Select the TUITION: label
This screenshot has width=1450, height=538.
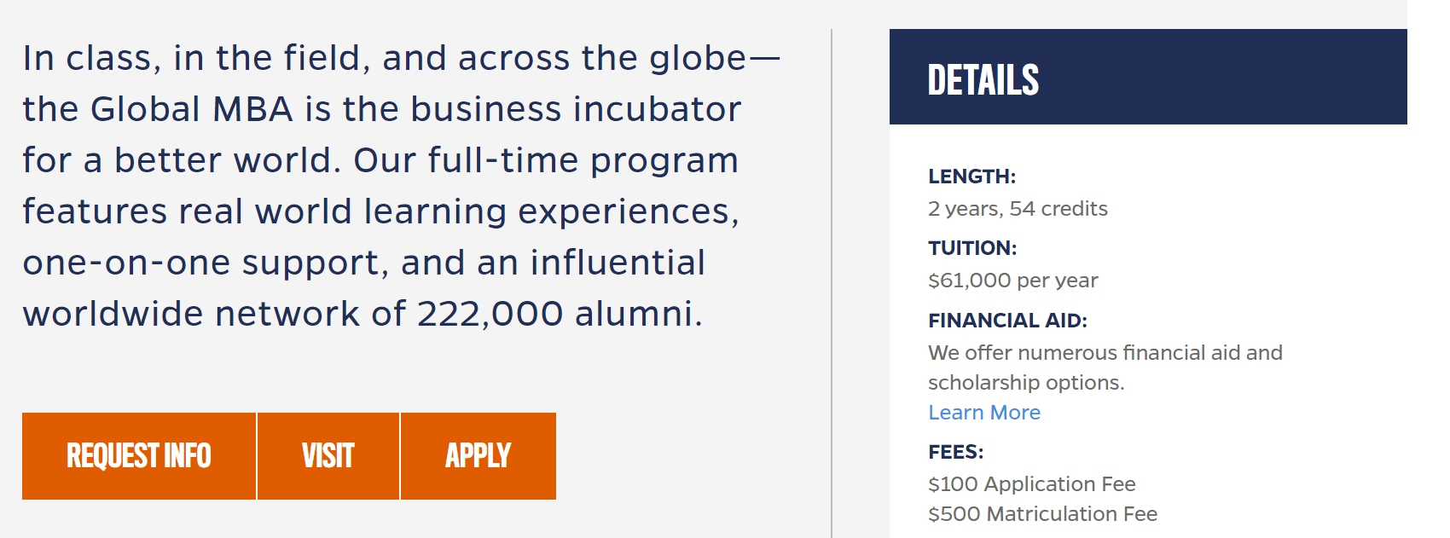pos(972,248)
